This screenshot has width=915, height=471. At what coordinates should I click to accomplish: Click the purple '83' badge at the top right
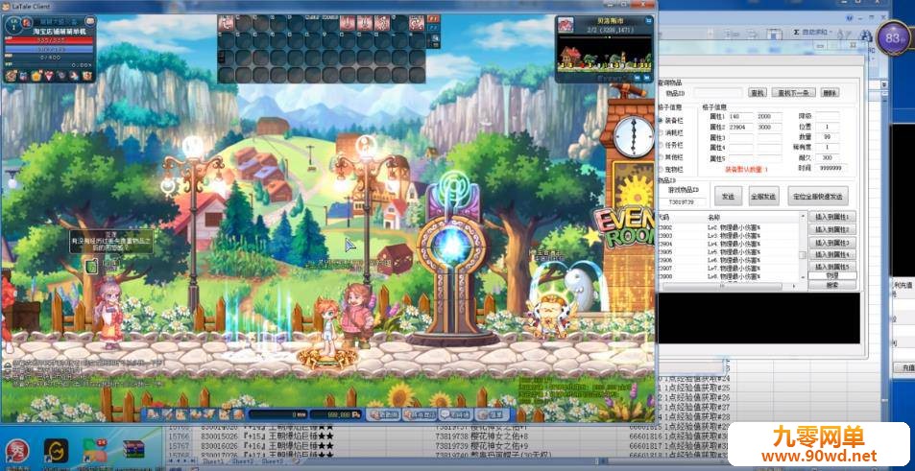coord(893,38)
